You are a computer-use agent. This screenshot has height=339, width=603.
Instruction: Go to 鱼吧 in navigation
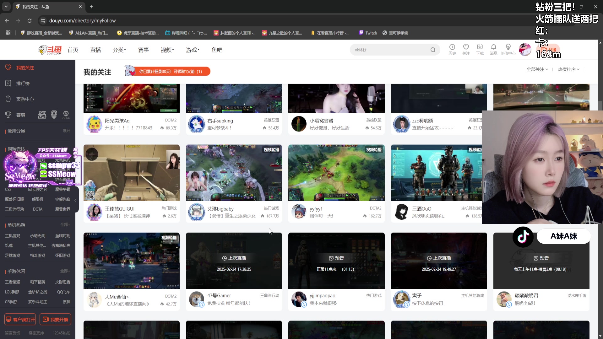pyautogui.click(x=217, y=50)
